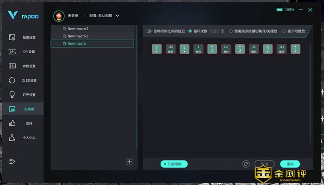Add a new macro with plus icon
Screen dimensions: 324x185
130,161
